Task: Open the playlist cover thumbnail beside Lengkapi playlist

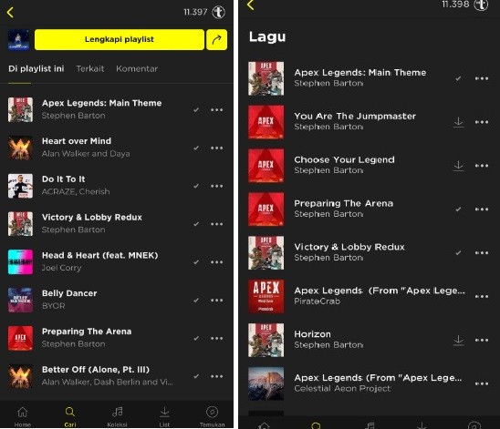Action: (18, 39)
